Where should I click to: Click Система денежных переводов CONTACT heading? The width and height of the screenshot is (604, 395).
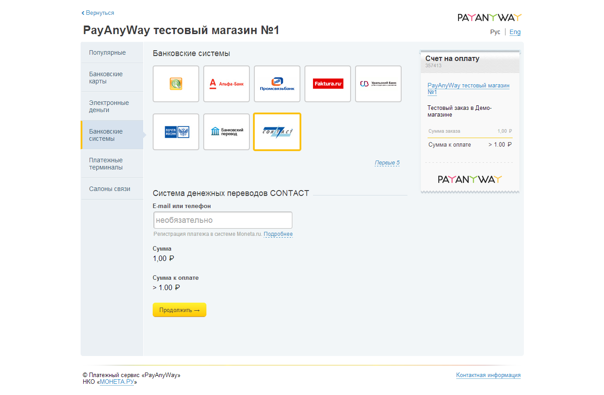tap(231, 193)
